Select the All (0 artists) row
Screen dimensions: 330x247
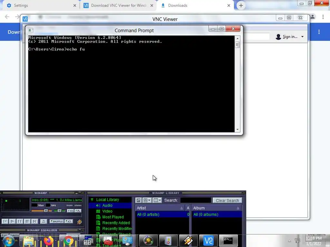[162, 215]
